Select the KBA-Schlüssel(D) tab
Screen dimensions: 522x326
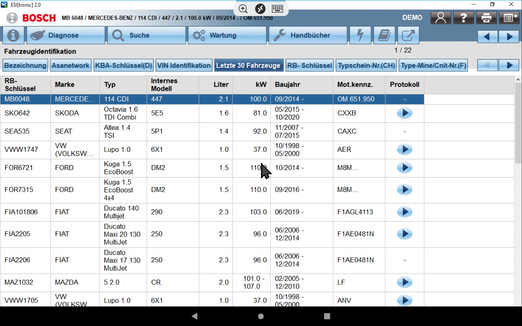coord(123,65)
